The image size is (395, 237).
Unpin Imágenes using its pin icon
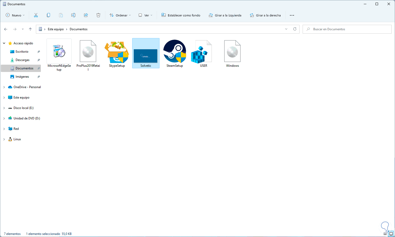coord(39,77)
